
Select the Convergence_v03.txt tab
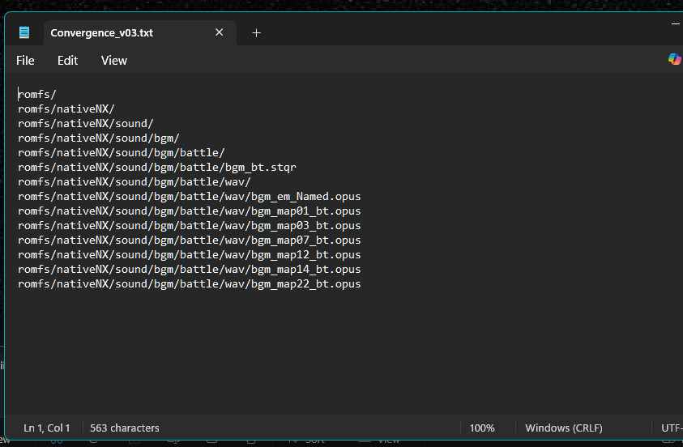tap(101, 33)
